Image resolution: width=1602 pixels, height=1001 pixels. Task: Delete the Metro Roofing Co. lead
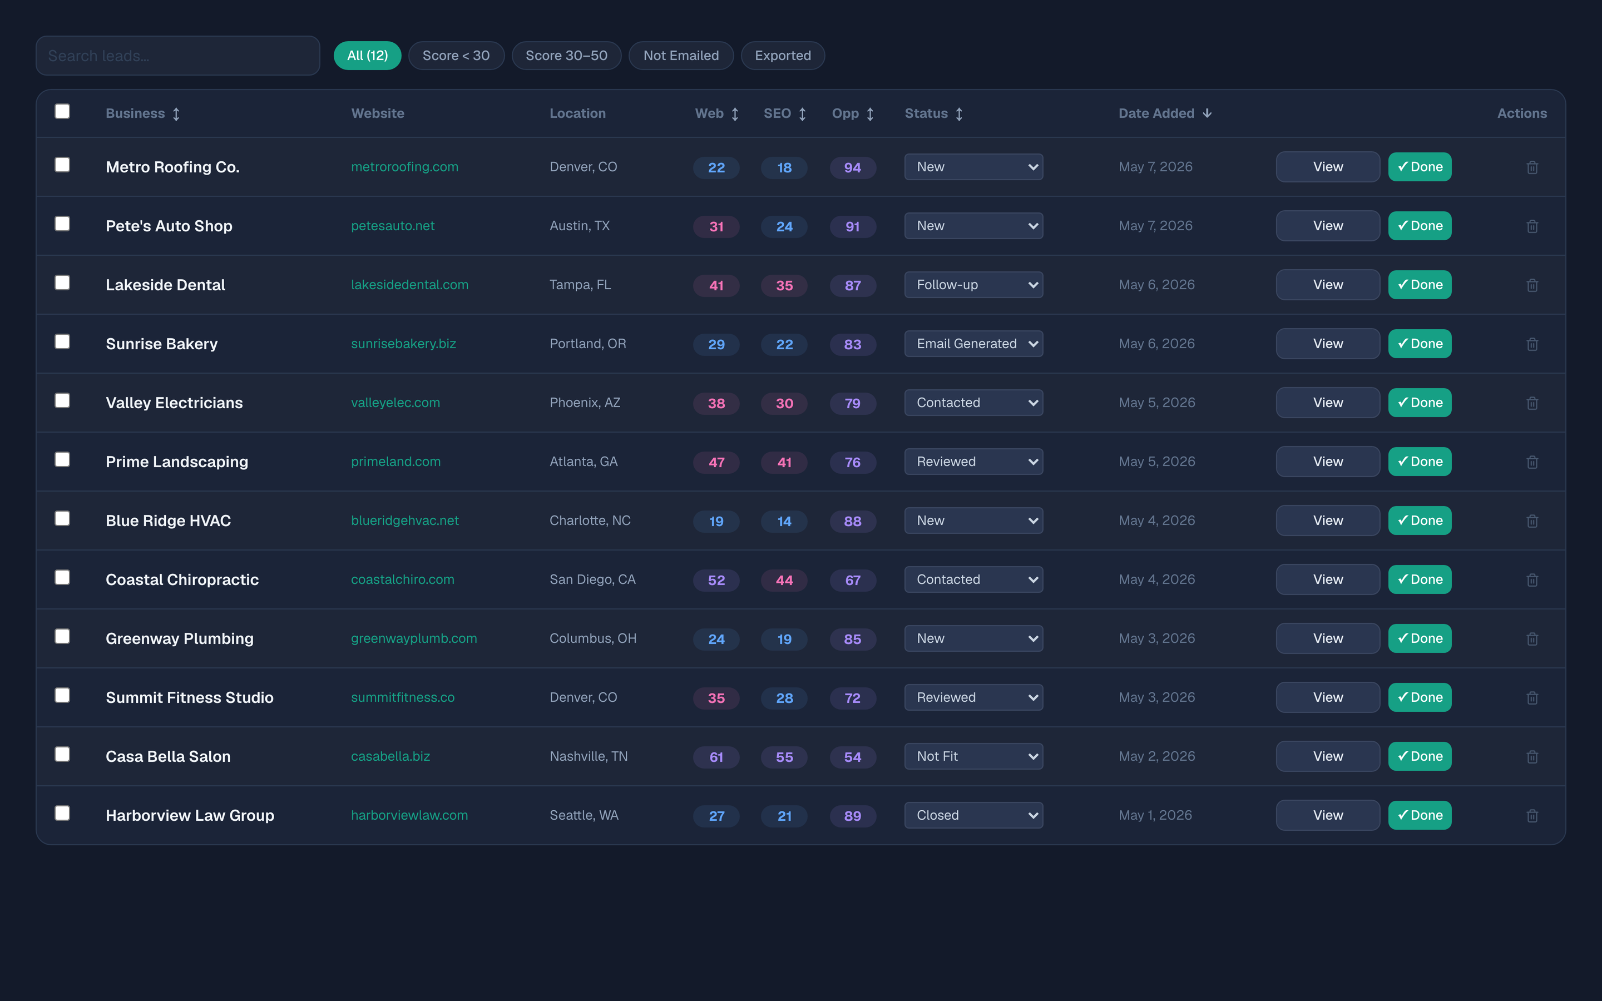(1532, 167)
